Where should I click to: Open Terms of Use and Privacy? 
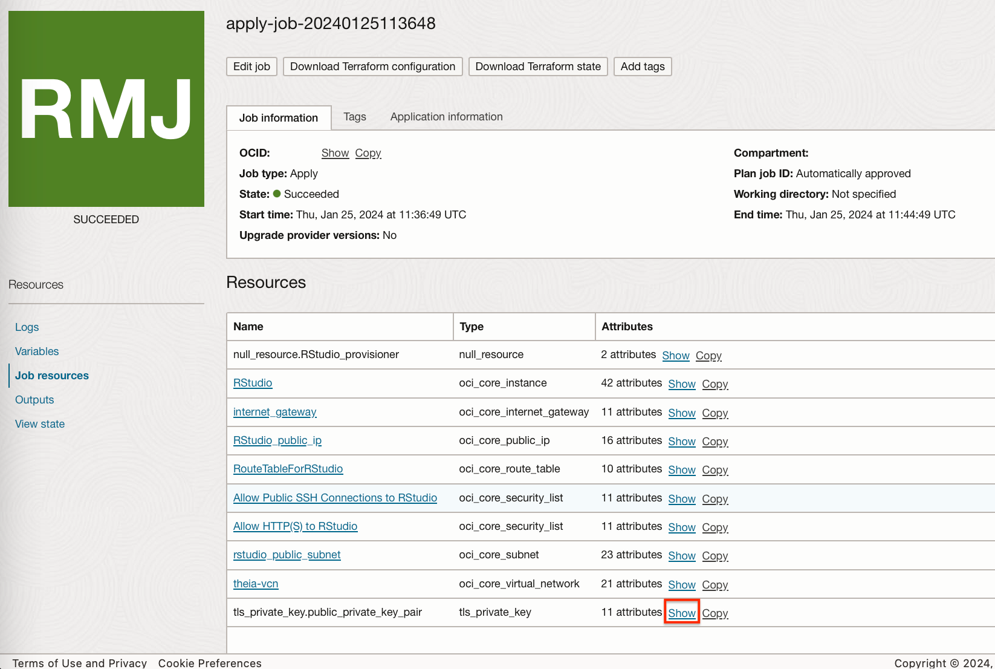80,663
